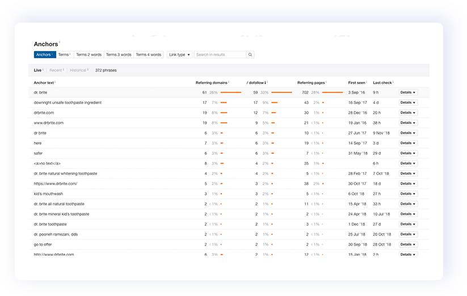The width and height of the screenshot is (467, 296).
Task: Select the Live index filter
Action: click(x=37, y=70)
